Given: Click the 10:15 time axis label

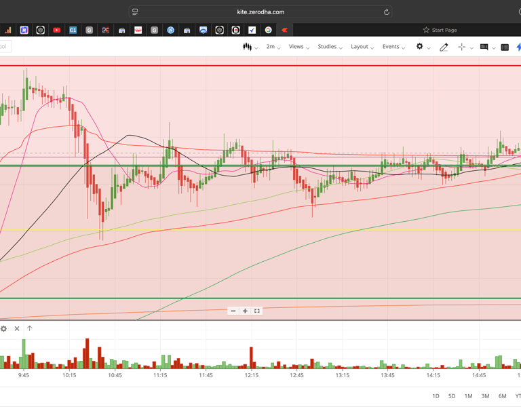Looking at the screenshot, I should tap(69, 375).
